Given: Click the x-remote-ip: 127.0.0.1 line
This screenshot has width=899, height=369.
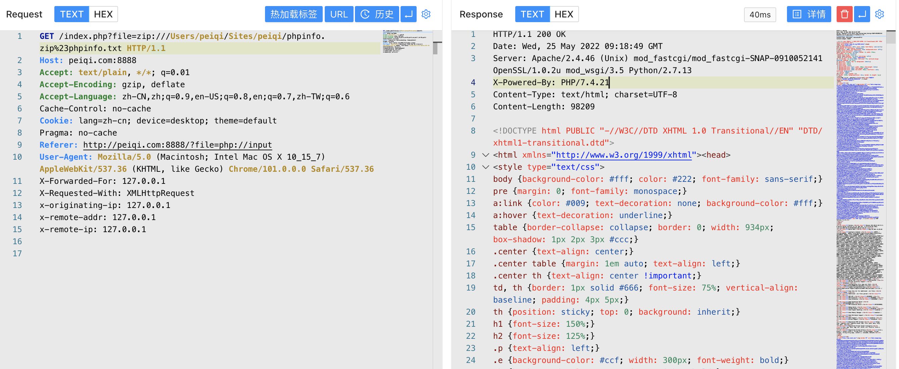Looking at the screenshot, I should click(93, 229).
